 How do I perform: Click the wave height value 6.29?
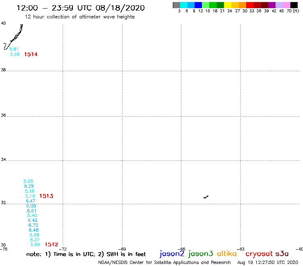pyautogui.click(x=29, y=186)
